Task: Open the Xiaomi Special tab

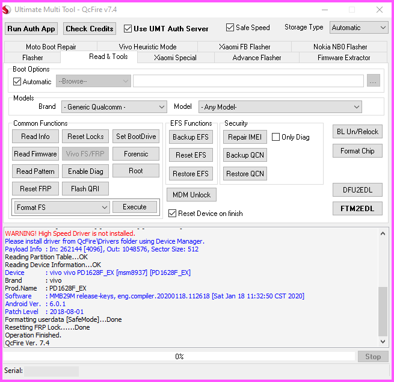Action: coord(175,58)
